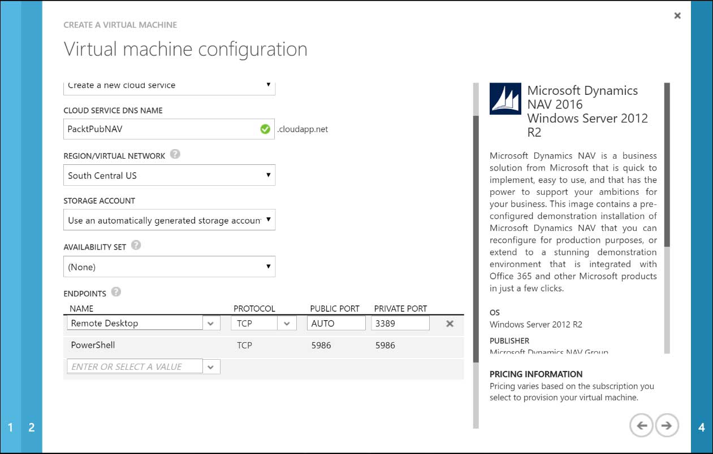Expand the Remote Desktop name dropdown chevron
This screenshot has width=713, height=454.
(x=210, y=323)
